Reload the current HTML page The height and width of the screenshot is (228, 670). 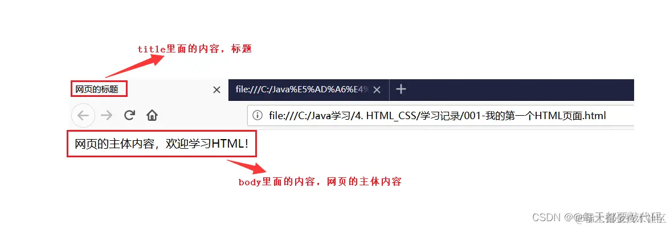pyautogui.click(x=129, y=115)
